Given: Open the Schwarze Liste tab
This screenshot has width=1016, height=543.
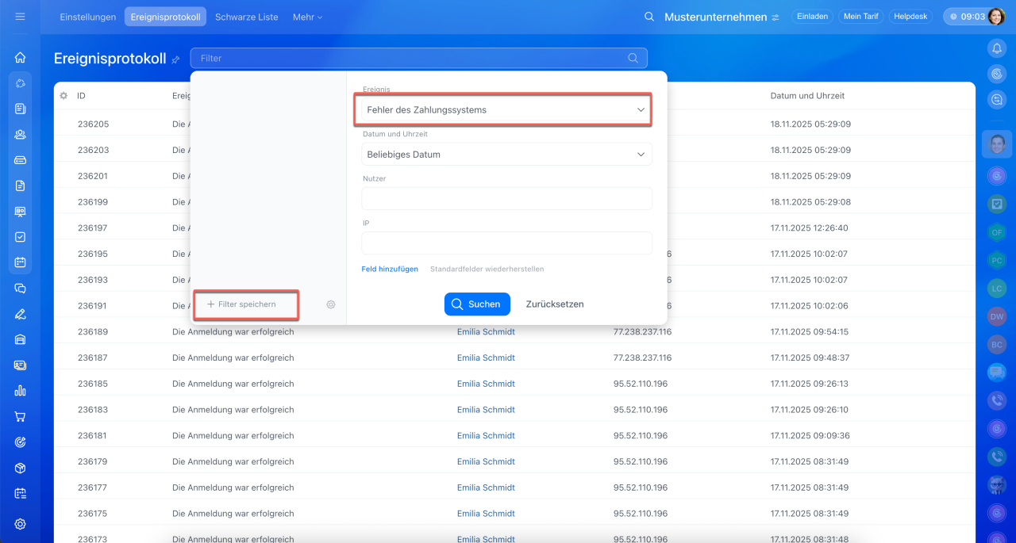Looking at the screenshot, I should coord(246,17).
